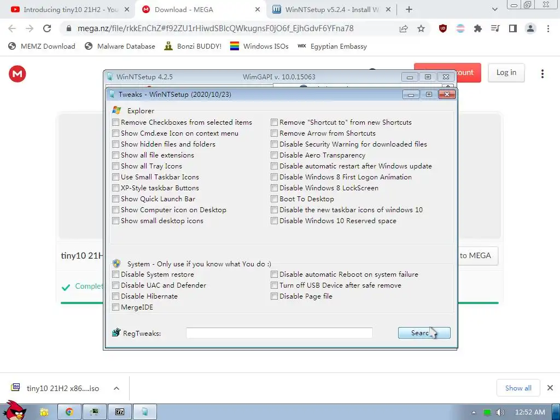Open the Malware Database bookmark
Screen dimensions: 560x420
coord(120,46)
